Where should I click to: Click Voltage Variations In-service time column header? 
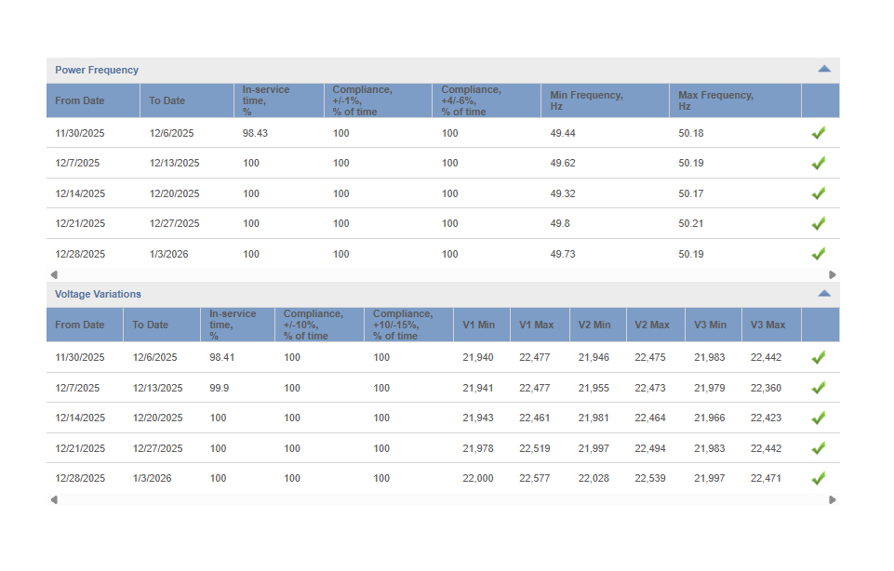[x=238, y=325]
